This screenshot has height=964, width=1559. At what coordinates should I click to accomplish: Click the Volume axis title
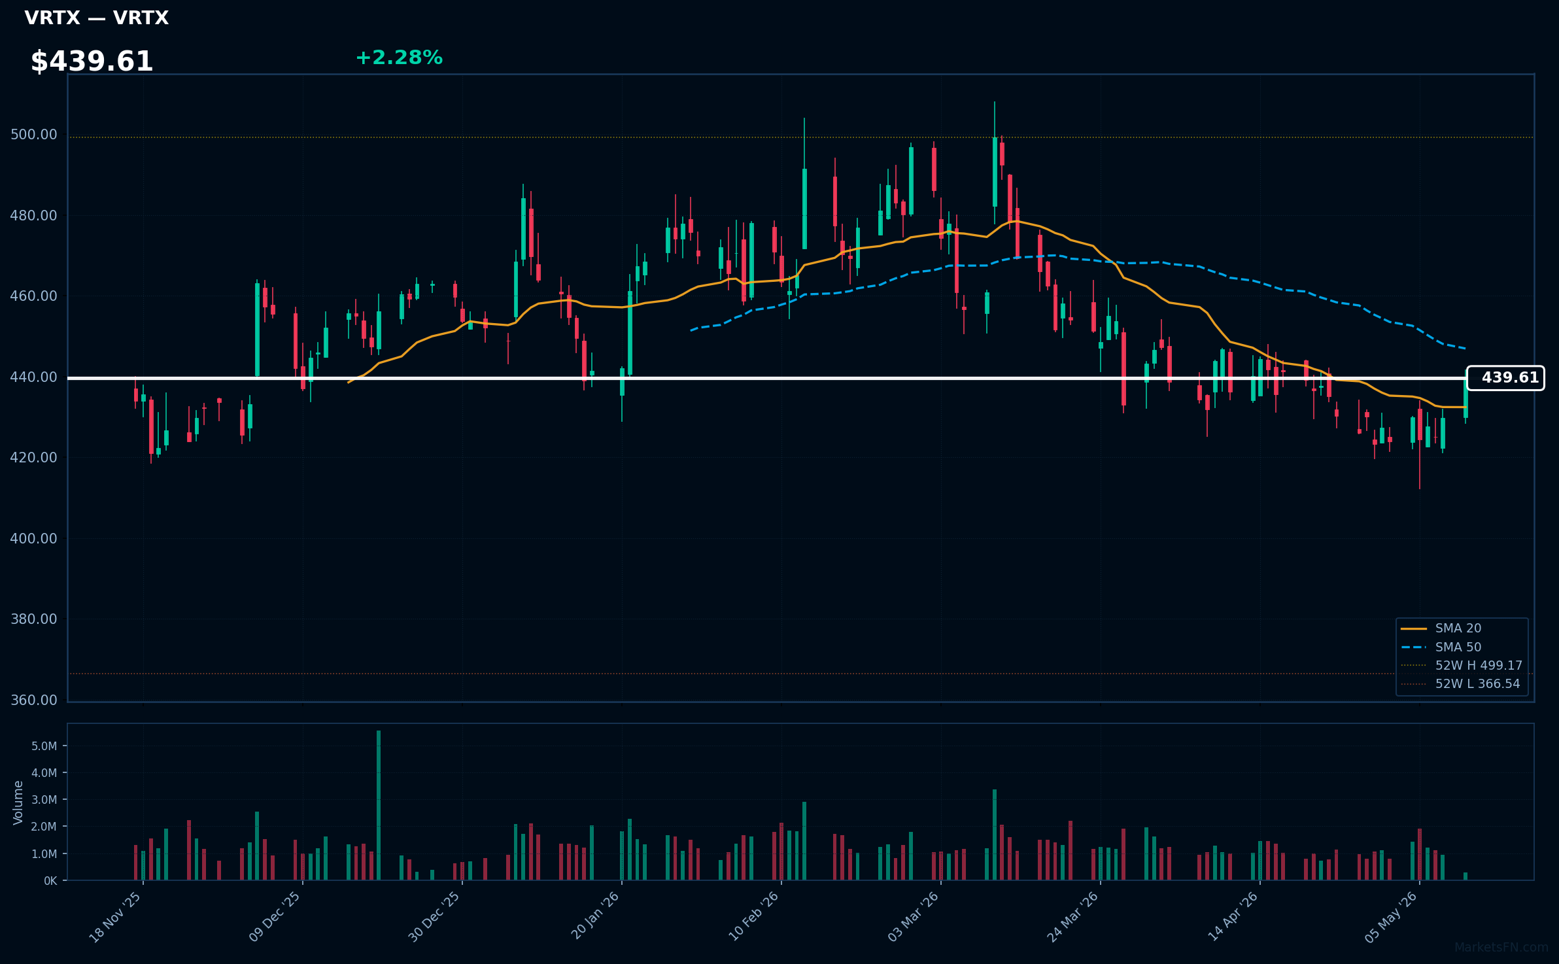point(18,802)
